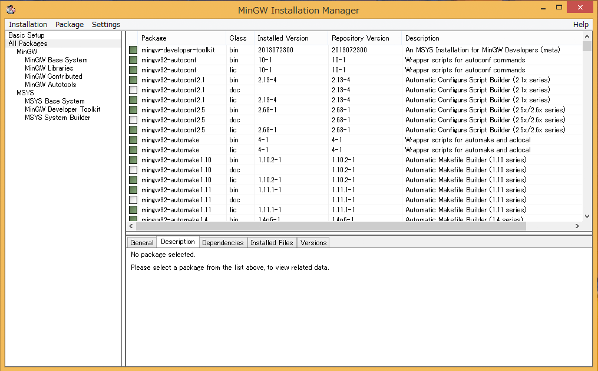The width and height of the screenshot is (598, 371).
Task: Click the mingw32-automake1.11 bin checkbox
Action: [x=133, y=190]
